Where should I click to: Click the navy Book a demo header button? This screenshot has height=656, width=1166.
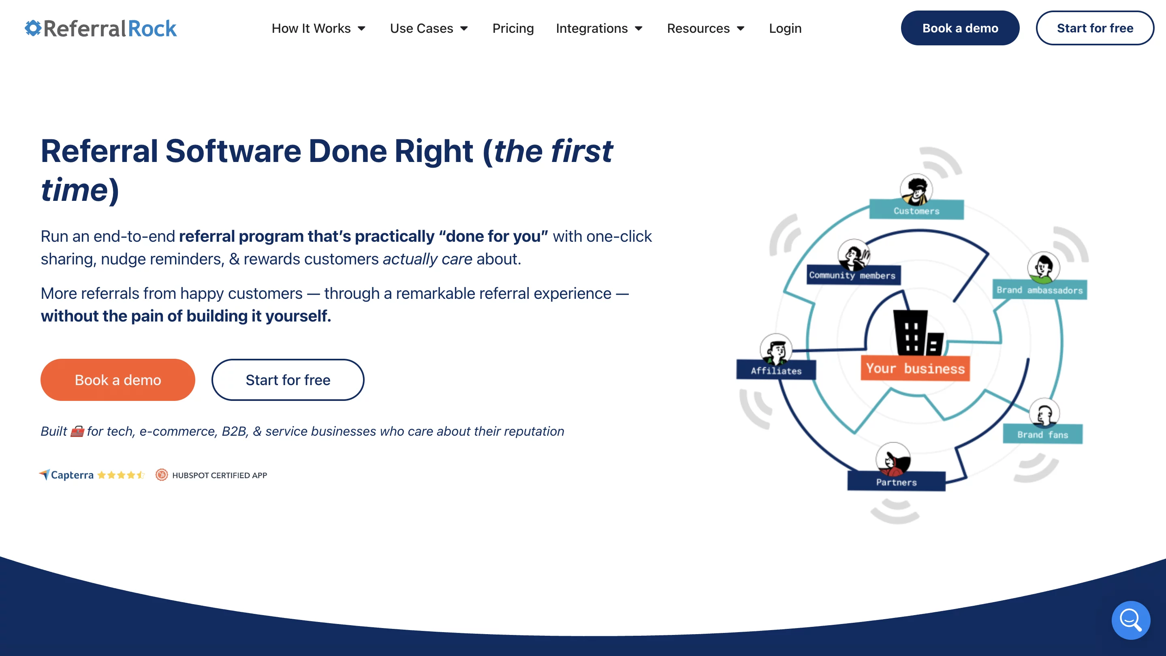pyautogui.click(x=960, y=28)
